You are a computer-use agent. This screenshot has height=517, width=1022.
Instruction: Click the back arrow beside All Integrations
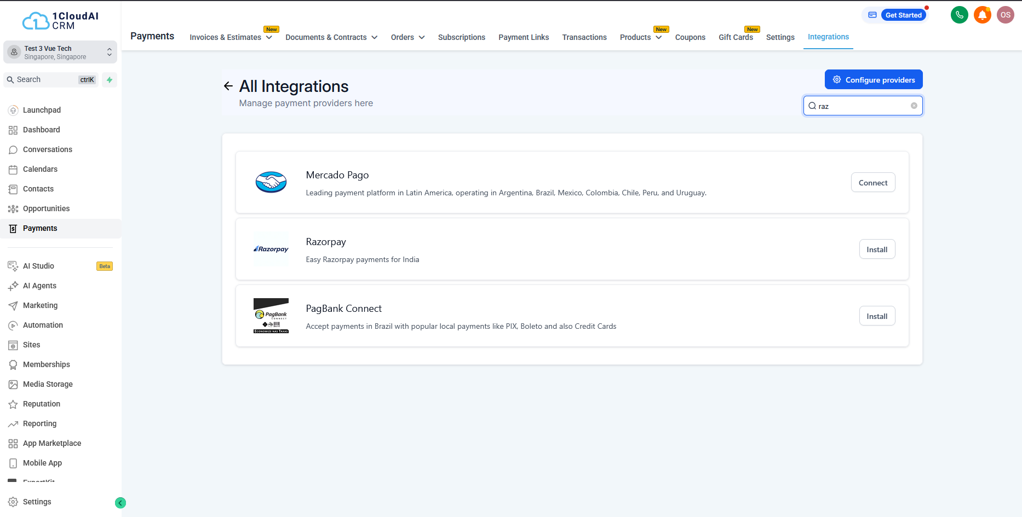[x=228, y=86]
